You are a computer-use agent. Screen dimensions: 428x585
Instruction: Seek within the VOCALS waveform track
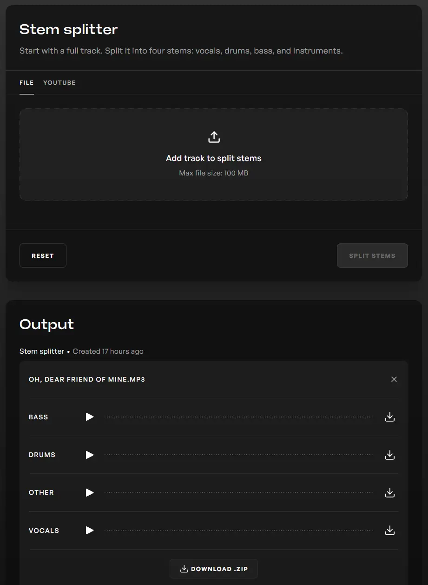pos(239,530)
